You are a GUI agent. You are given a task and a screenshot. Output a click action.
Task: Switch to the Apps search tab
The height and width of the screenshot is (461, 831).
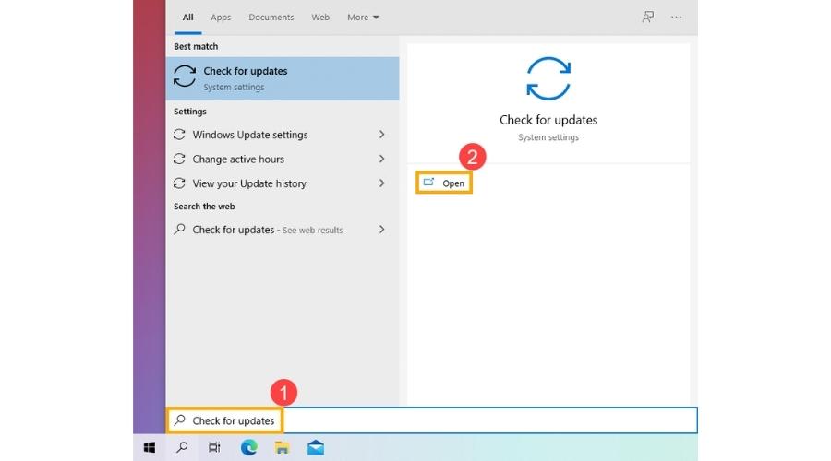tap(221, 17)
